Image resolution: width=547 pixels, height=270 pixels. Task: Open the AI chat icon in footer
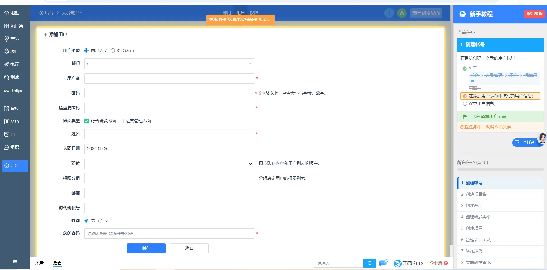[x=384, y=263]
